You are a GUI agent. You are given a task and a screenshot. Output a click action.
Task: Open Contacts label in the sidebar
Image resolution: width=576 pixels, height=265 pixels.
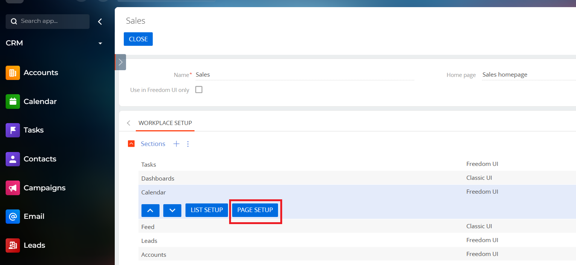[x=40, y=159]
